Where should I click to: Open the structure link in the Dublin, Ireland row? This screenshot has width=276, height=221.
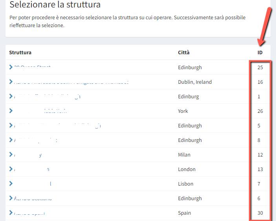click(71, 82)
